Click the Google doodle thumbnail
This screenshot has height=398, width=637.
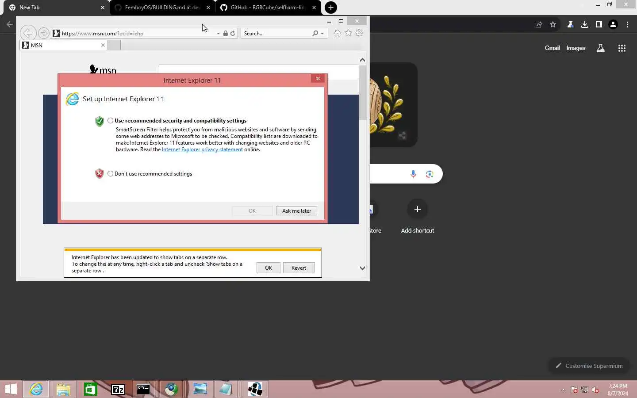coord(393,105)
